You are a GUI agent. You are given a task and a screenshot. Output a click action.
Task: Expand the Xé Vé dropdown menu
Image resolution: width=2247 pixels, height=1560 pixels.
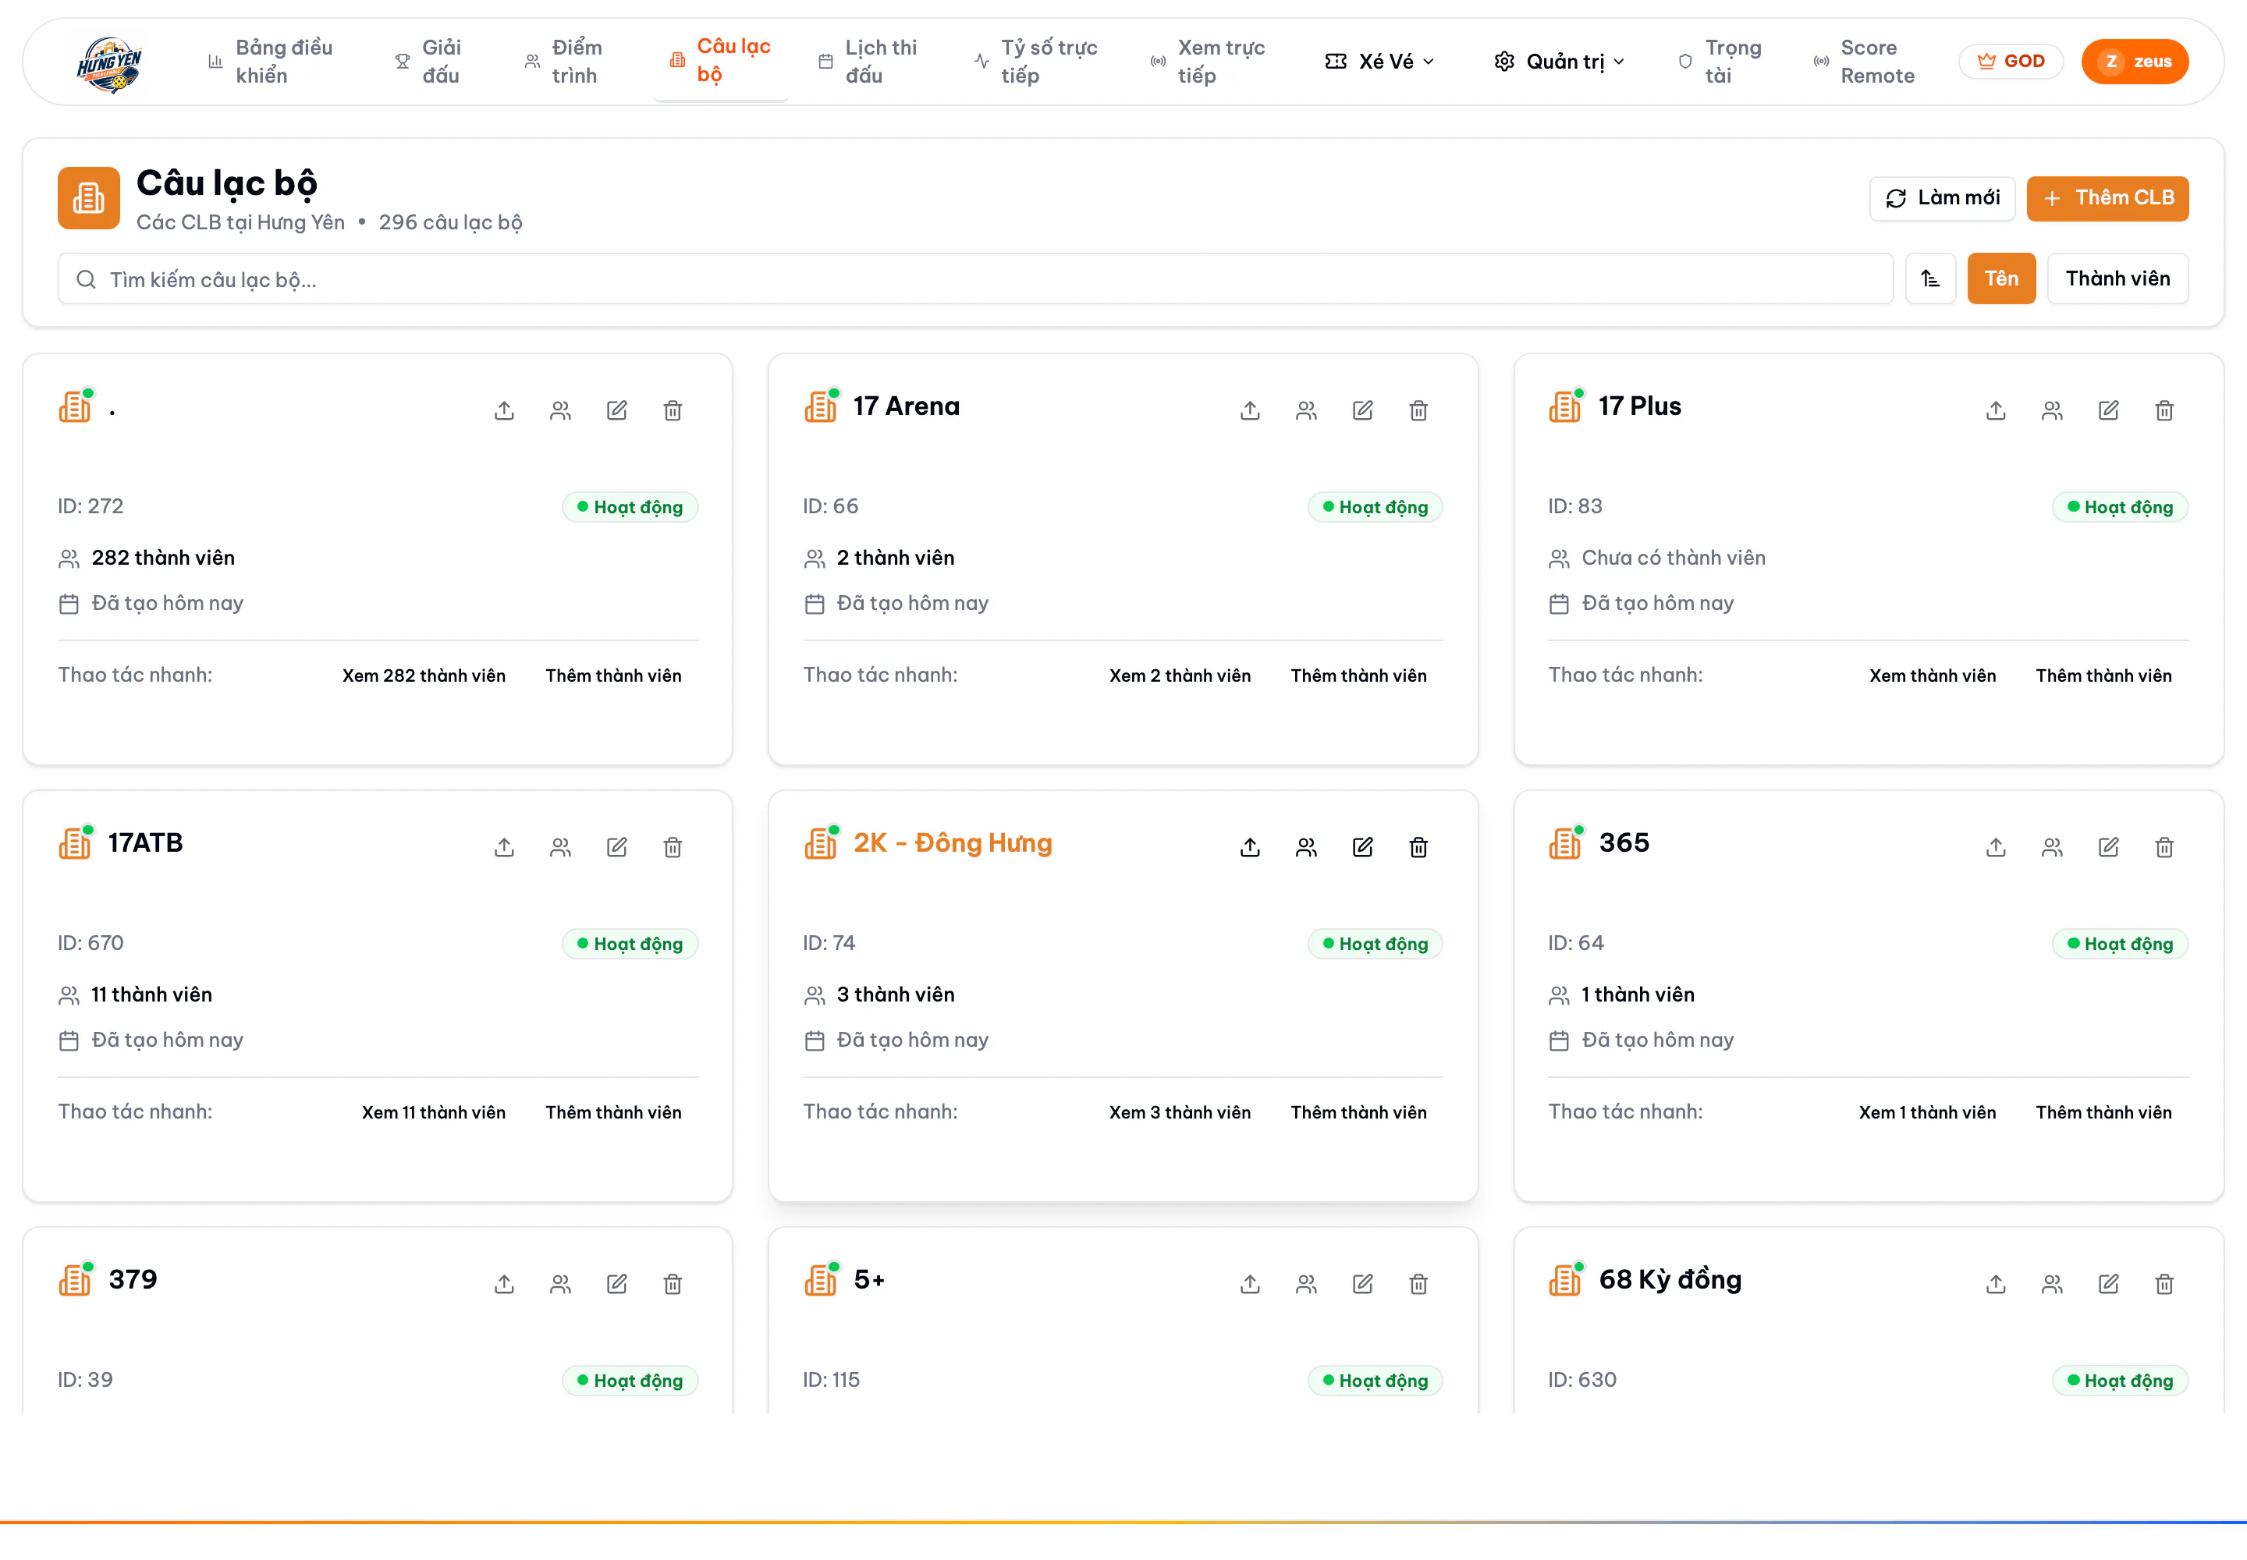pyautogui.click(x=1379, y=62)
